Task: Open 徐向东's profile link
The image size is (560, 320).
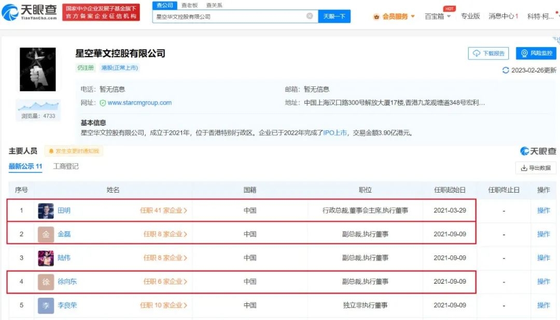Action: [x=67, y=282]
